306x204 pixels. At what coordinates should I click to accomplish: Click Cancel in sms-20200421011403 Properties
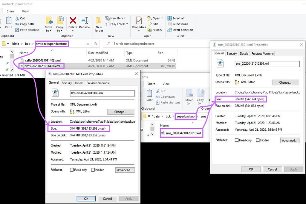coord(108,199)
